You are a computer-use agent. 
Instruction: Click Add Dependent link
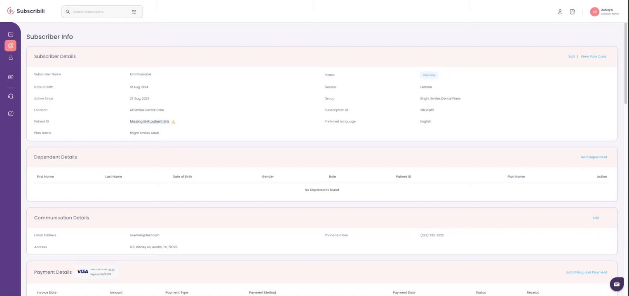(594, 157)
